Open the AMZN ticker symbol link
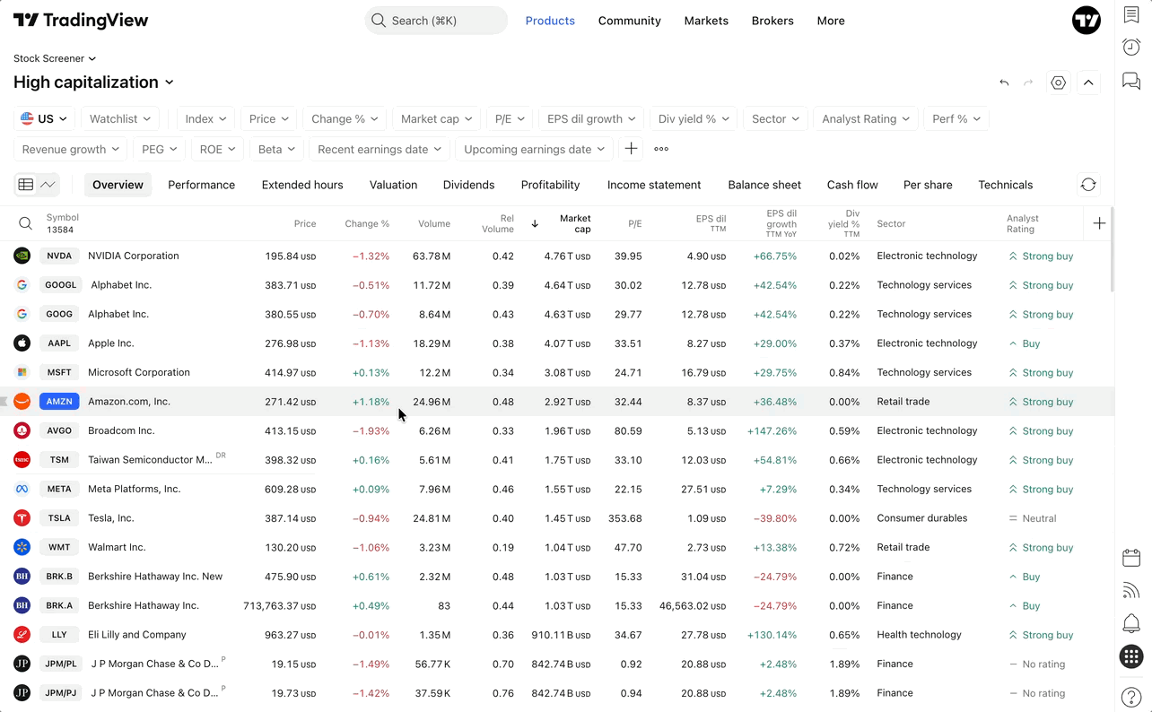Image resolution: width=1152 pixels, height=712 pixels. pos(59,402)
